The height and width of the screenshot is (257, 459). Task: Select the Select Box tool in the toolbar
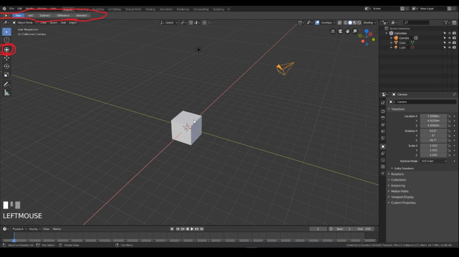[7, 31]
